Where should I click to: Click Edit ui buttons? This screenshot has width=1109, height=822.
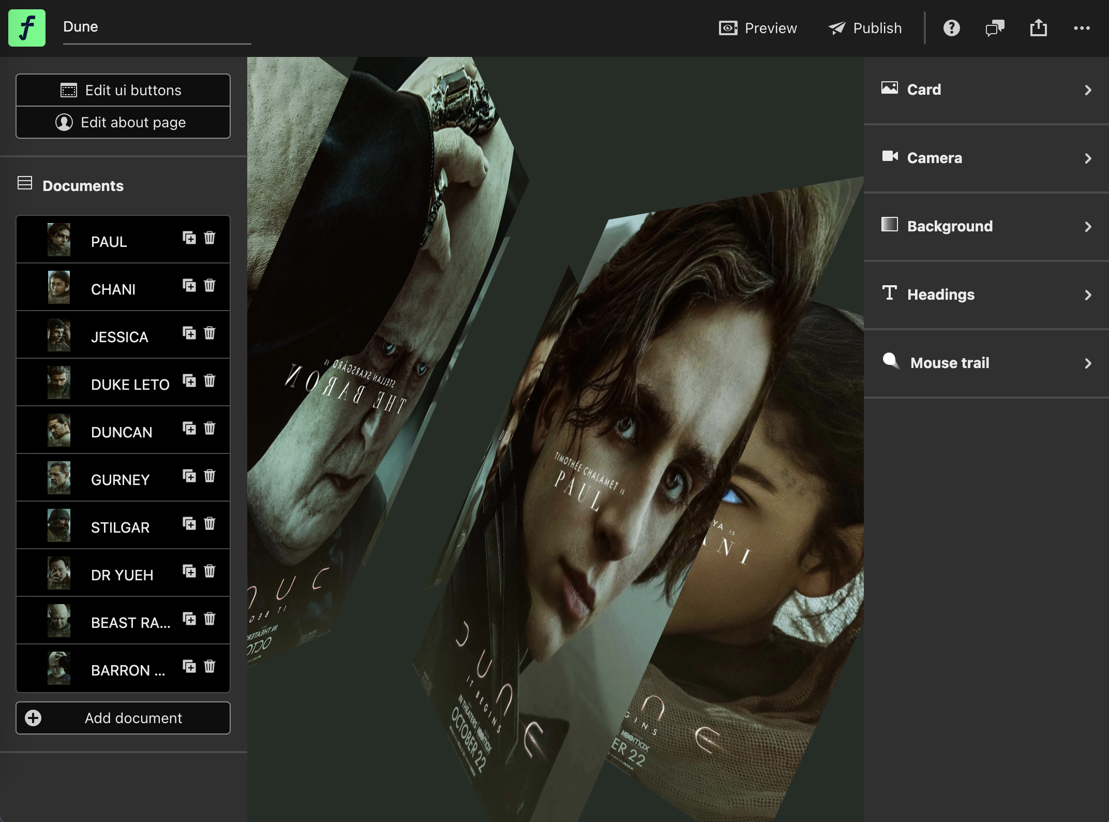(123, 90)
